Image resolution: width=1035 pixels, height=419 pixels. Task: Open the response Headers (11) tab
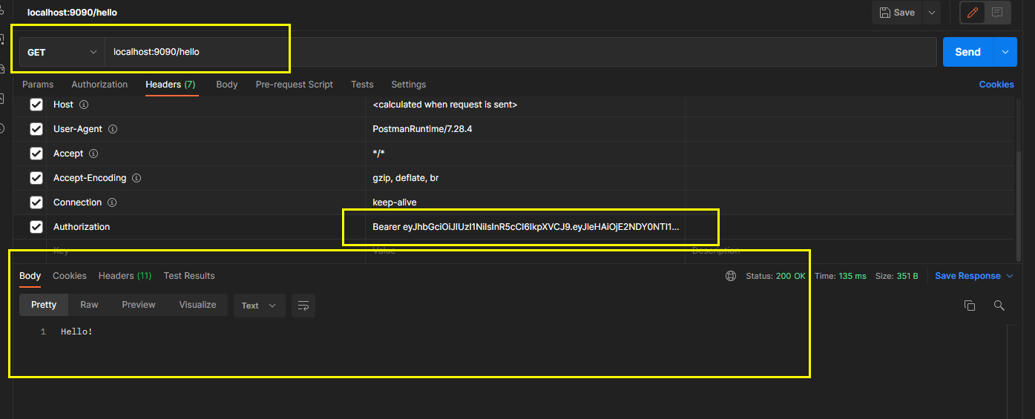[x=125, y=276]
